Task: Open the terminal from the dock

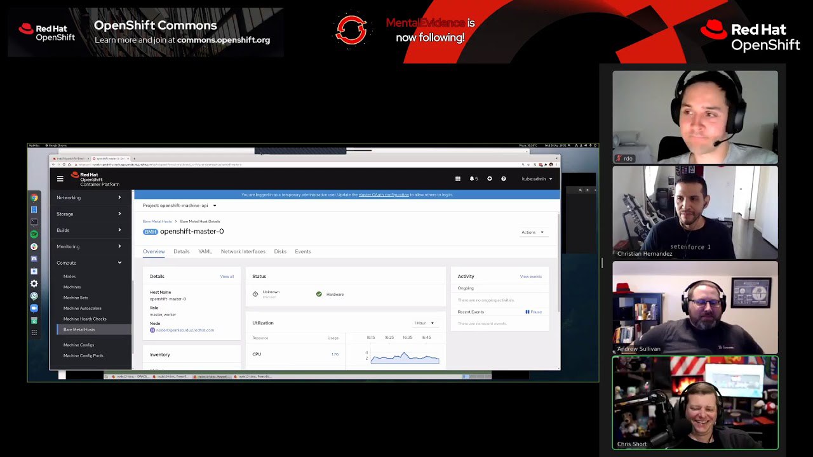Action: click(x=34, y=222)
